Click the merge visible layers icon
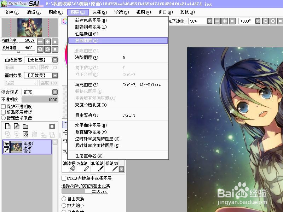 point(43,134)
